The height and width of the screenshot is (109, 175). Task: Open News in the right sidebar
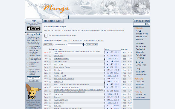[138, 31]
